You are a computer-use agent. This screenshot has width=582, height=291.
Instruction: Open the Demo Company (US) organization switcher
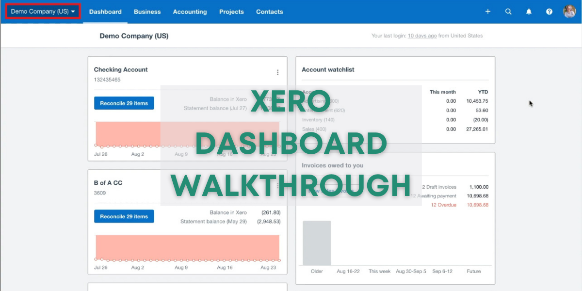pos(43,12)
